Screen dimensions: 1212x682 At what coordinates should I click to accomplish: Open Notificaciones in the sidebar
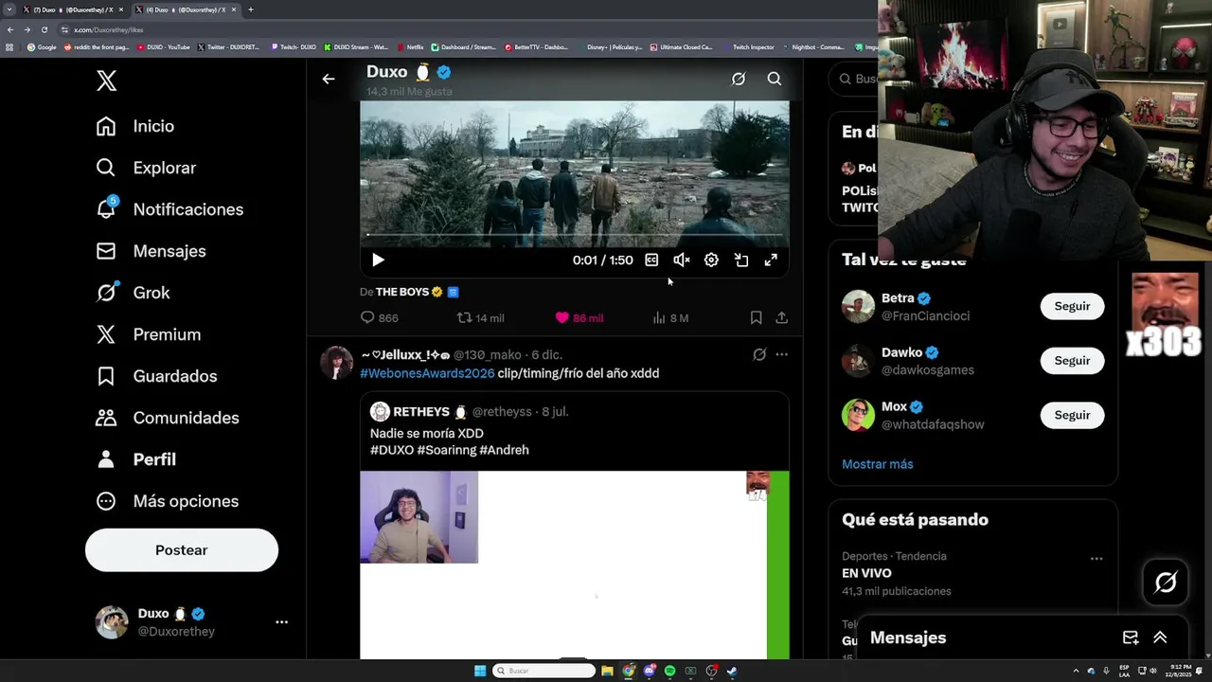(169, 209)
